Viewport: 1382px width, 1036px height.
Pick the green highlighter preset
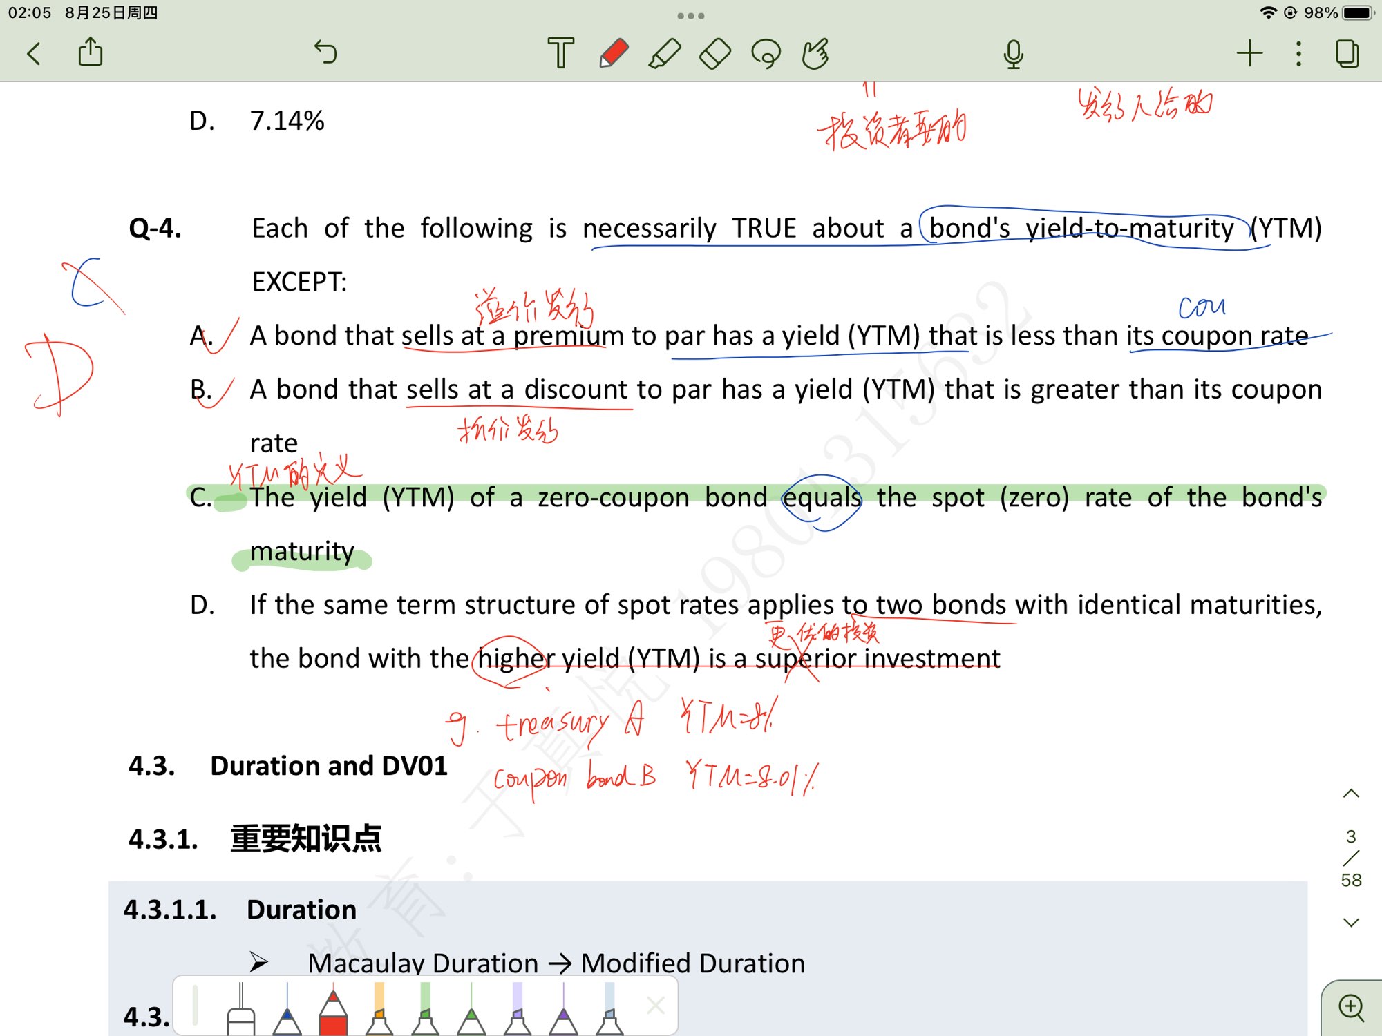[425, 1012]
